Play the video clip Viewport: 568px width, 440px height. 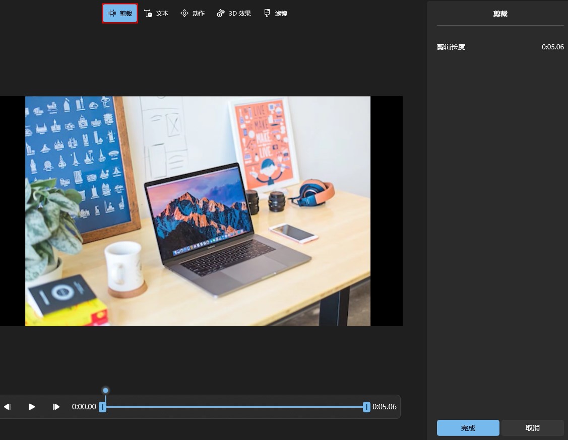tap(32, 407)
